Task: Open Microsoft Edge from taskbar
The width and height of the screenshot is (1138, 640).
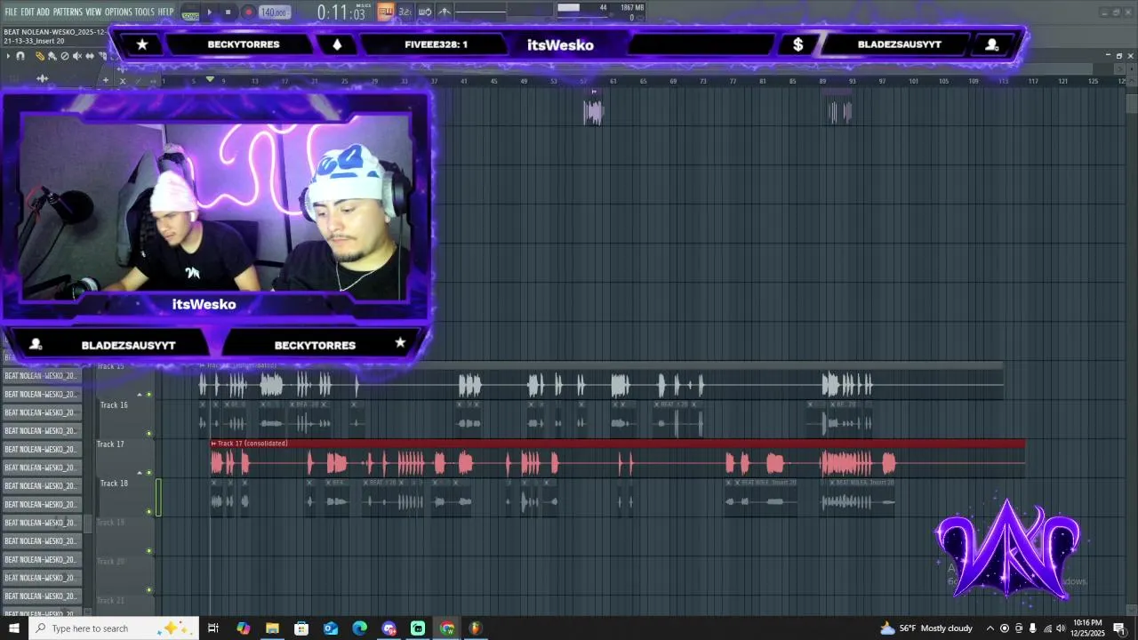Action: click(x=359, y=628)
